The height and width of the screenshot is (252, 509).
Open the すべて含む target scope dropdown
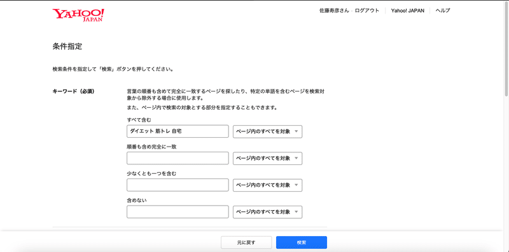click(267, 131)
